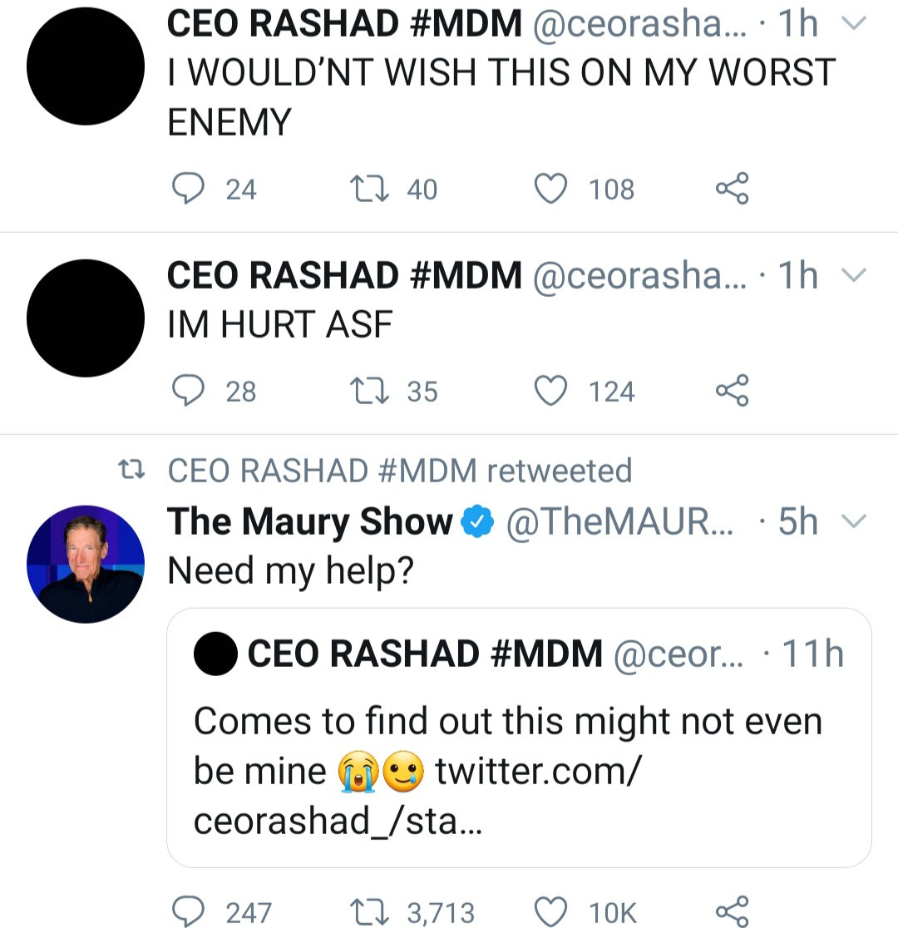Expand options chevron on Maury Show tweet
This screenshot has width=898, height=928.
pos(854,522)
